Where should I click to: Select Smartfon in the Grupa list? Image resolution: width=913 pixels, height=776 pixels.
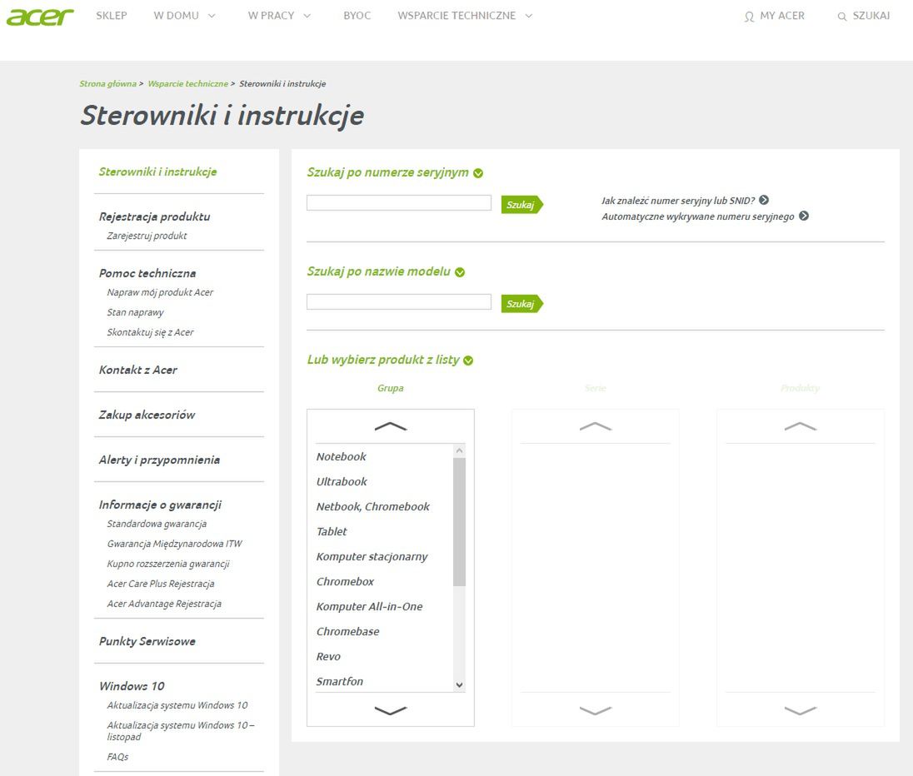(x=340, y=682)
